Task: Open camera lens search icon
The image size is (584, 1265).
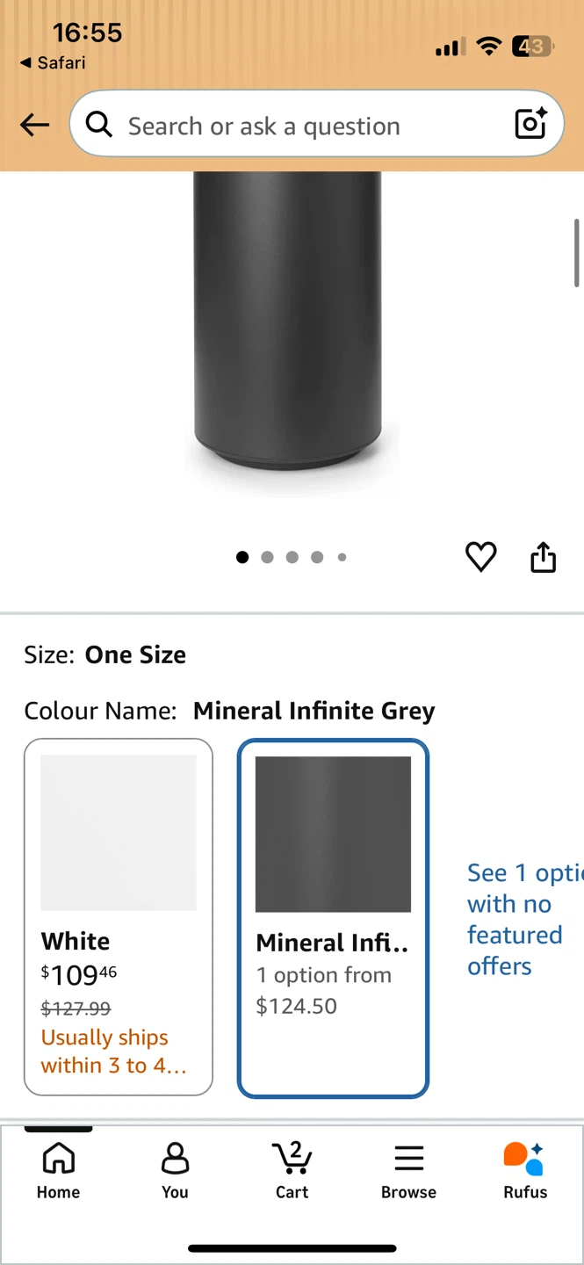Action: point(531,124)
